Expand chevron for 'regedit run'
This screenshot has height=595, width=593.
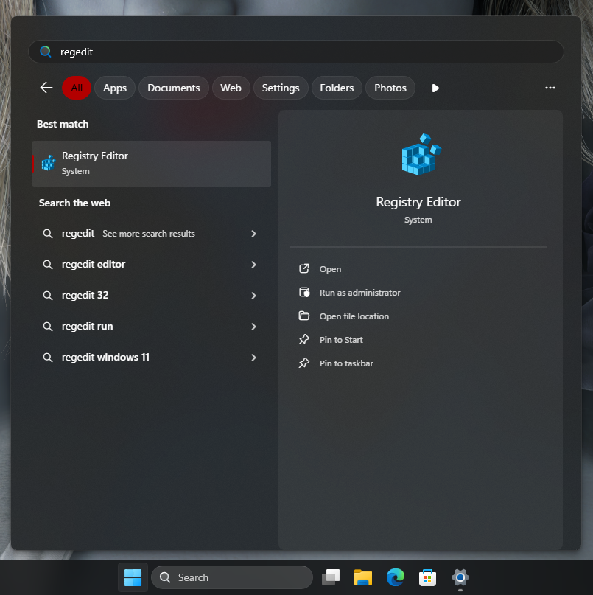pos(253,327)
